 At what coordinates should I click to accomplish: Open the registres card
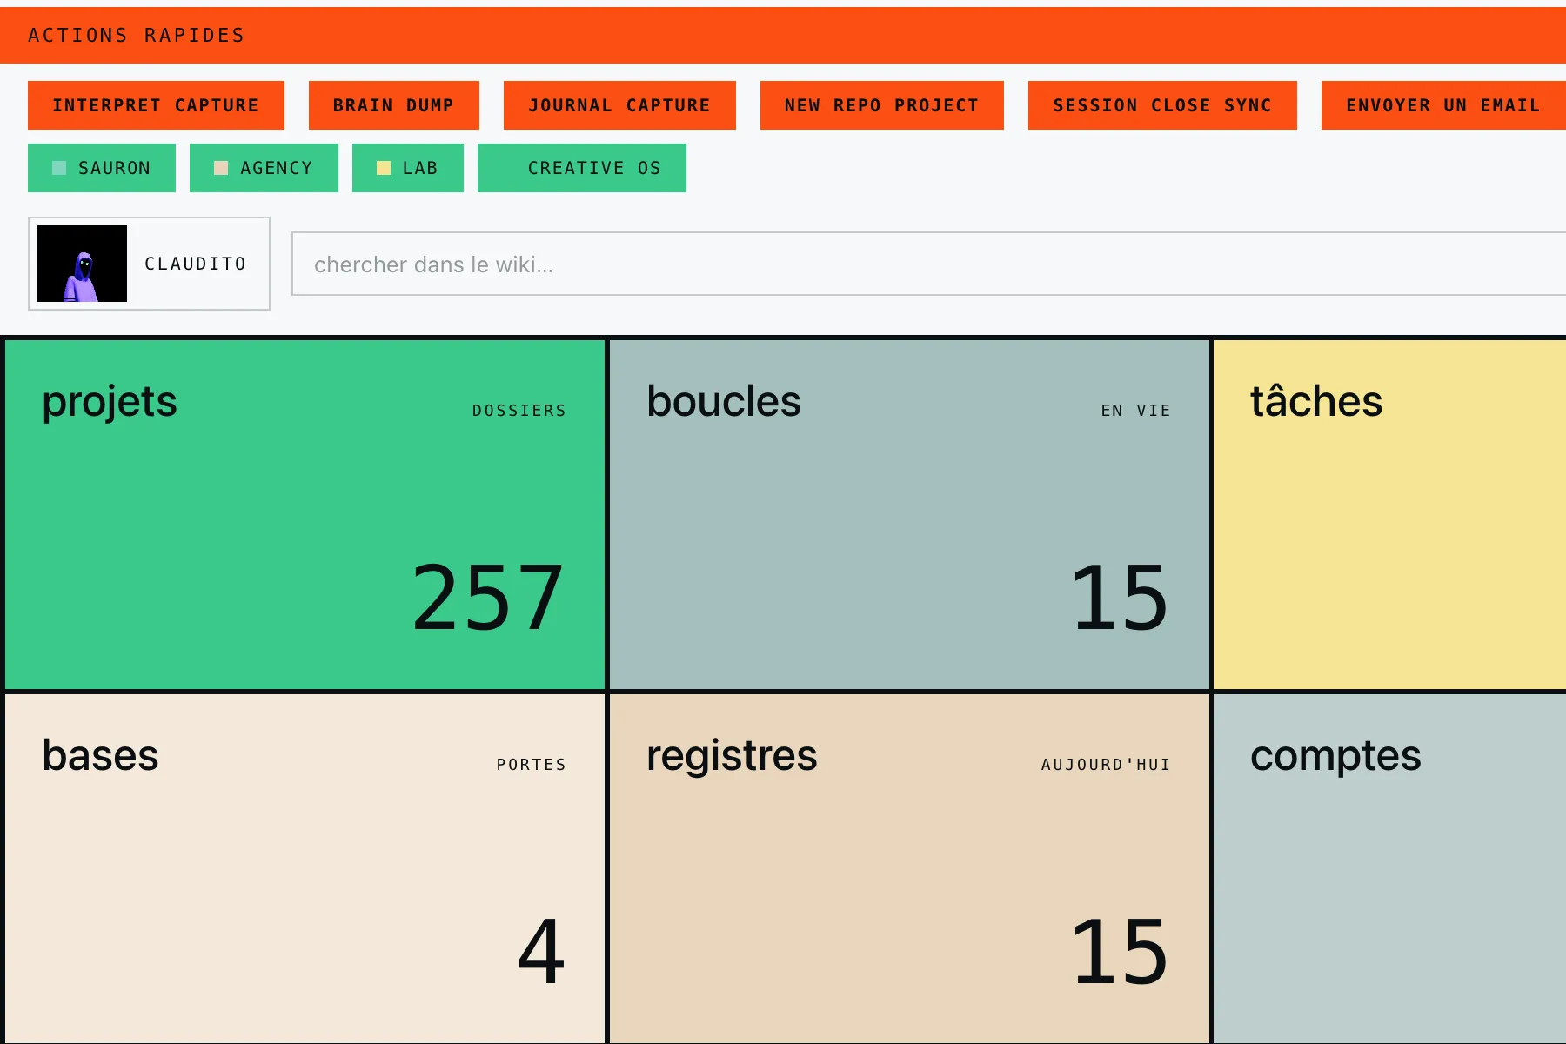(x=909, y=868)
